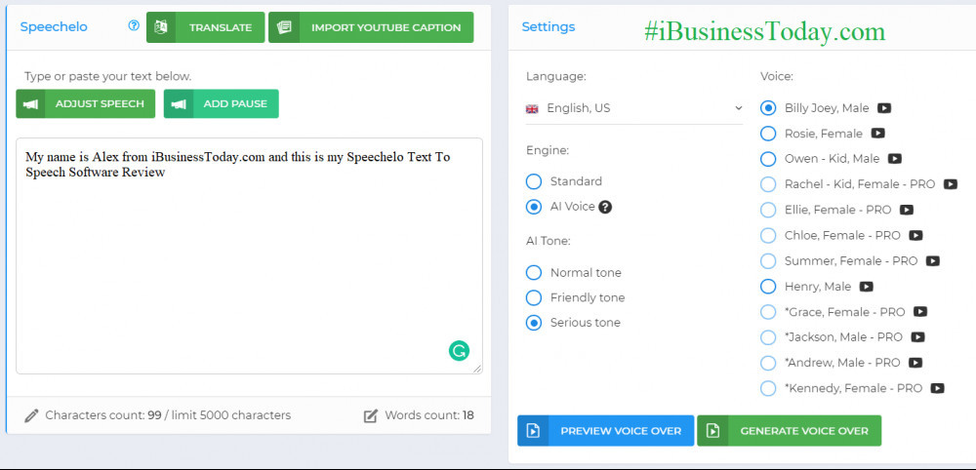Screen dimensions: 976x470
Task: Play the Owen - Kid voice sample icon
Action: (894, 159)
